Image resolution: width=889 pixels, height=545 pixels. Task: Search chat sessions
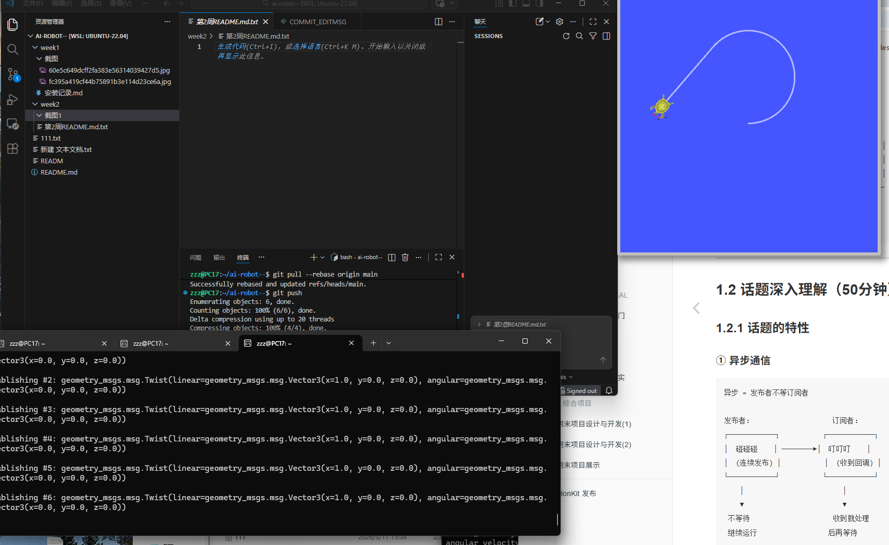(x=580, y=36)
